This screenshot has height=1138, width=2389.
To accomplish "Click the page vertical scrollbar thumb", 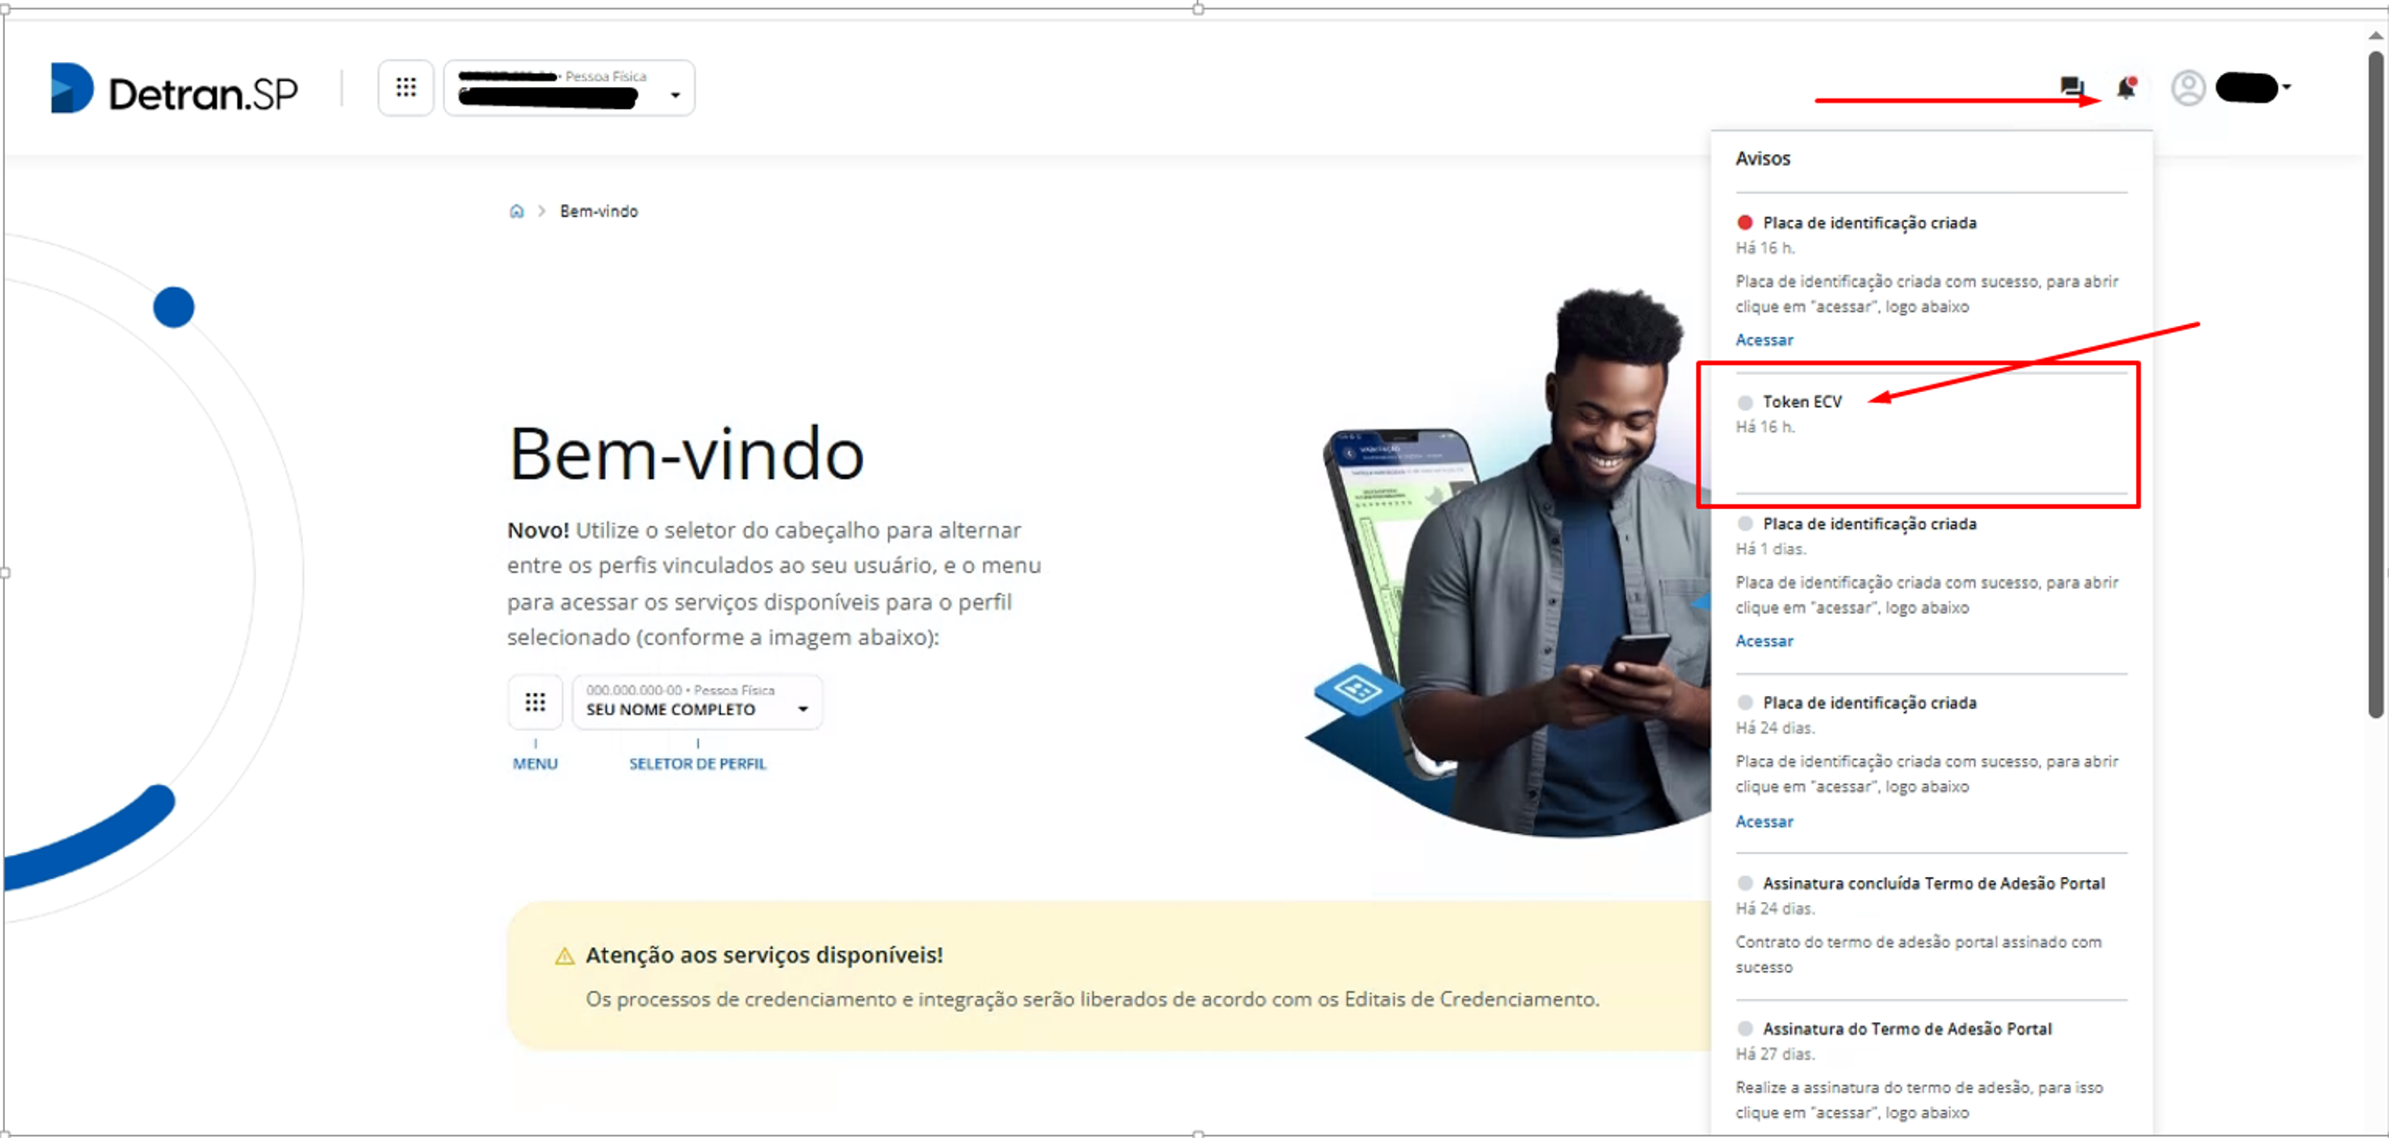I will pos(2376,383).
